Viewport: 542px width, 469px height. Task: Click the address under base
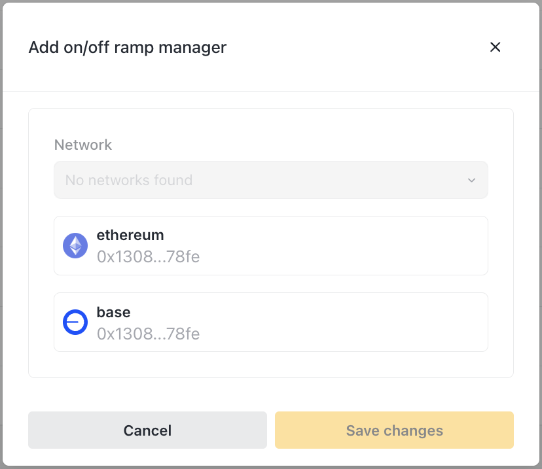[148, 334]
